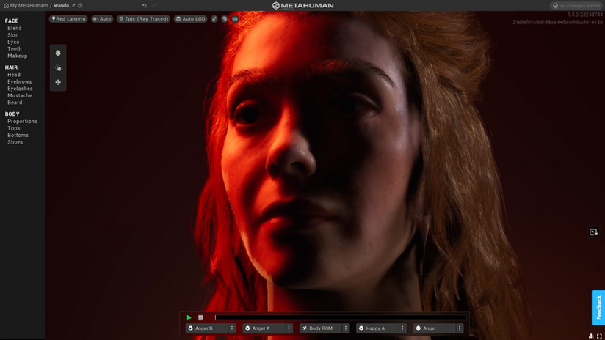Open the options menu for Anger A

(x=289, y=328)
